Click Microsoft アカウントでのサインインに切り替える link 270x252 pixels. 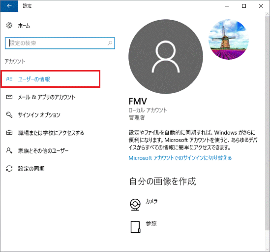(x=180, y=158)
